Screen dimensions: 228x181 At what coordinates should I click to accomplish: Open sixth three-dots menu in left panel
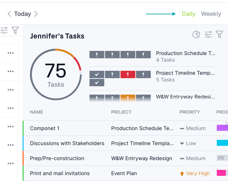[11, 145]
